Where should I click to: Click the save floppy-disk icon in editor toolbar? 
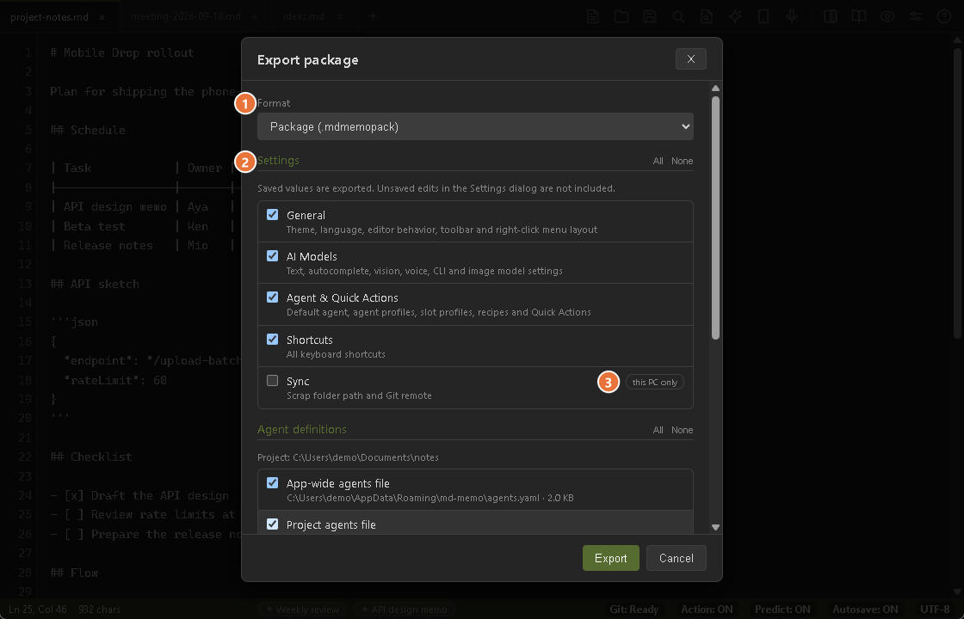[650, 16]
